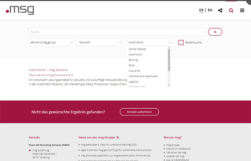Click the Team HR Recruiting Services text

point(49,145)
